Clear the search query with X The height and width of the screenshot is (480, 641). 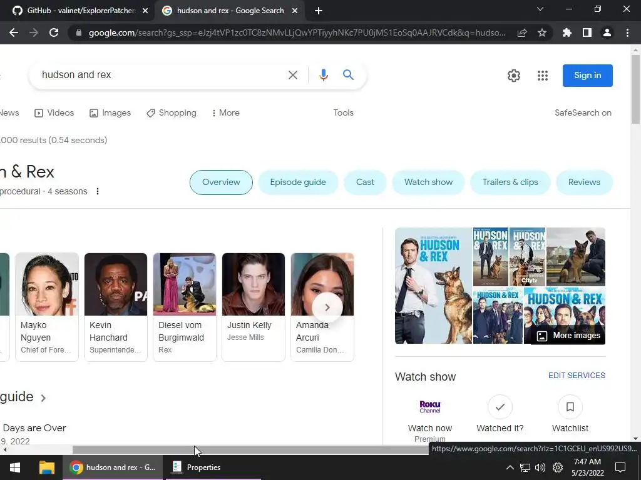293,75
